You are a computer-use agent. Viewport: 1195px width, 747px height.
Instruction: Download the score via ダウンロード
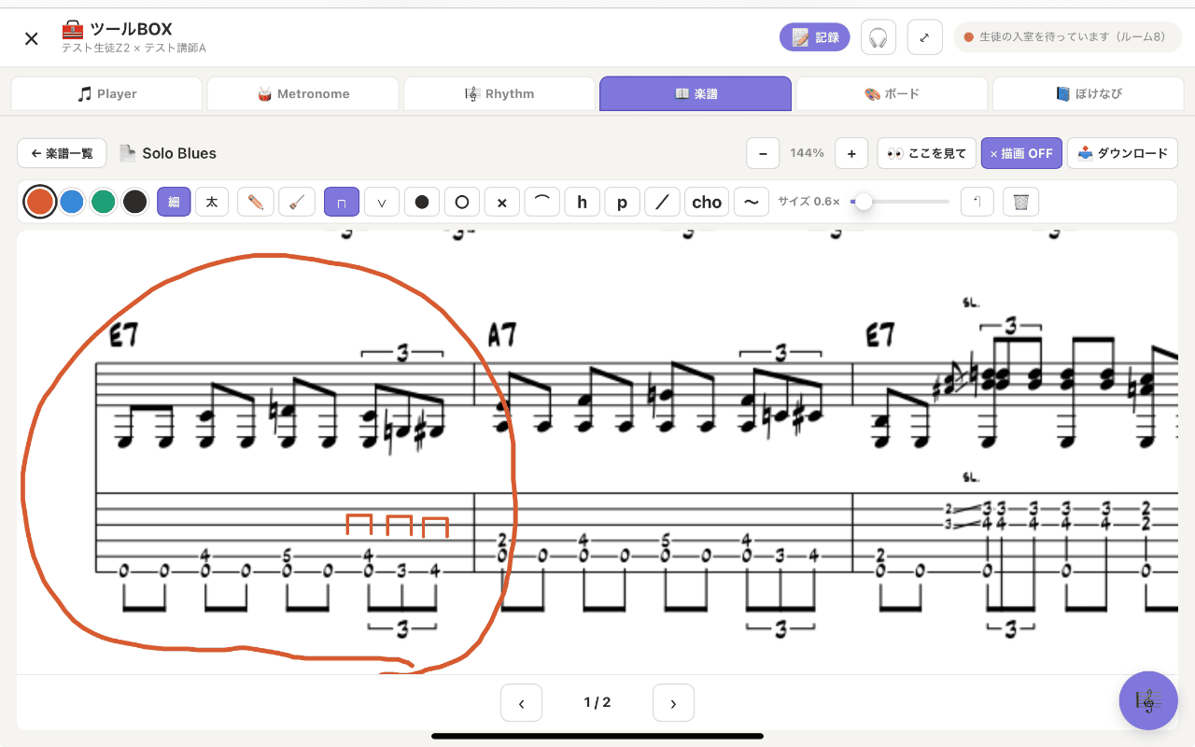(x=1122, y=153)
